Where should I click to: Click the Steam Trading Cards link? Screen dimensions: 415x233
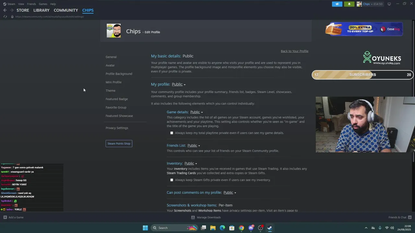tap(181, 173)
